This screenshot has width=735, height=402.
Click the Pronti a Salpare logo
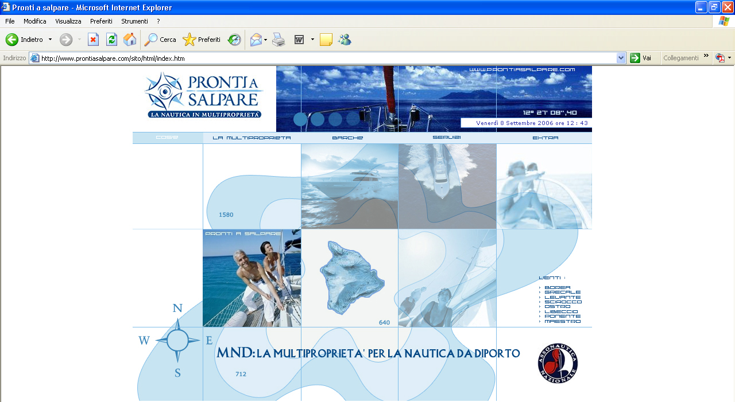coord(204,95)
